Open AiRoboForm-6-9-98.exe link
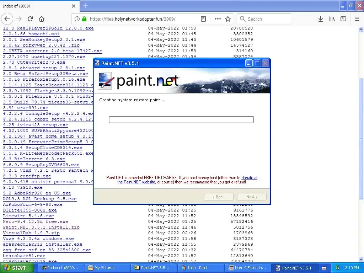Screen dimensions: 364x273 coord(32,204)
